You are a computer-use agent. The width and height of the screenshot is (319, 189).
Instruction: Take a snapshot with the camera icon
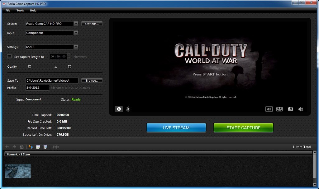290,109
